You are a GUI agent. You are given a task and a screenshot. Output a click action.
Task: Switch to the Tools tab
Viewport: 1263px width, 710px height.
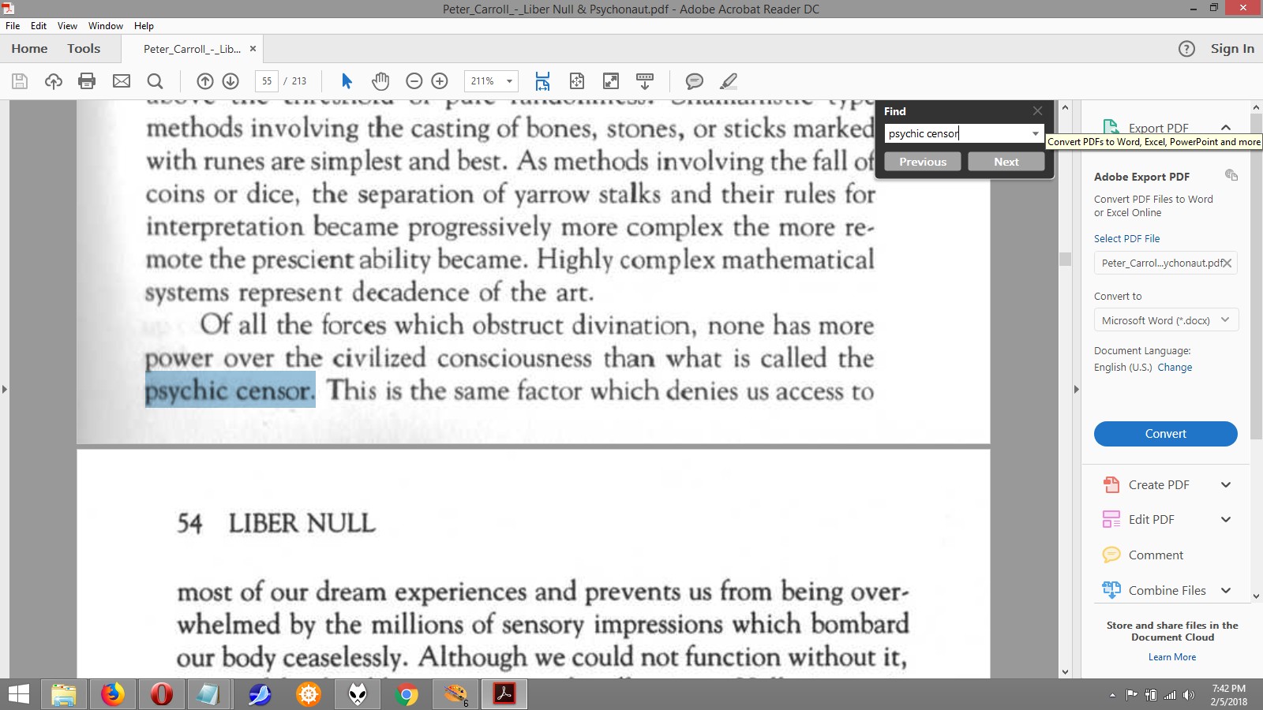click(84, 49)
